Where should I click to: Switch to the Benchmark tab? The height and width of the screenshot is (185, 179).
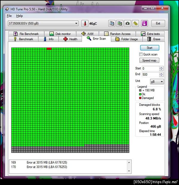click(x=23, y=39)
